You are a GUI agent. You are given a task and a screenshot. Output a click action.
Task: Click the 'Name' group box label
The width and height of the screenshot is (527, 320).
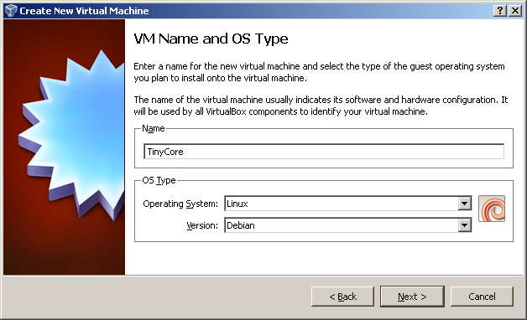[x=154, y=128]
